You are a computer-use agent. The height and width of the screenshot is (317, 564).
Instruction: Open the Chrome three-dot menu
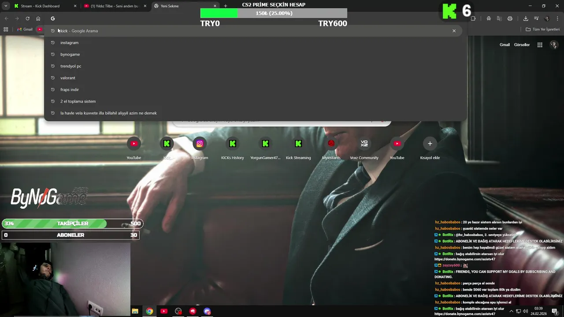click(557, 18)
